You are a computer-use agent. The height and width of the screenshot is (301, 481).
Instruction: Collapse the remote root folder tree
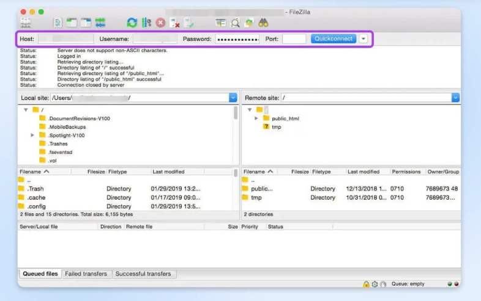click(250, 110)
